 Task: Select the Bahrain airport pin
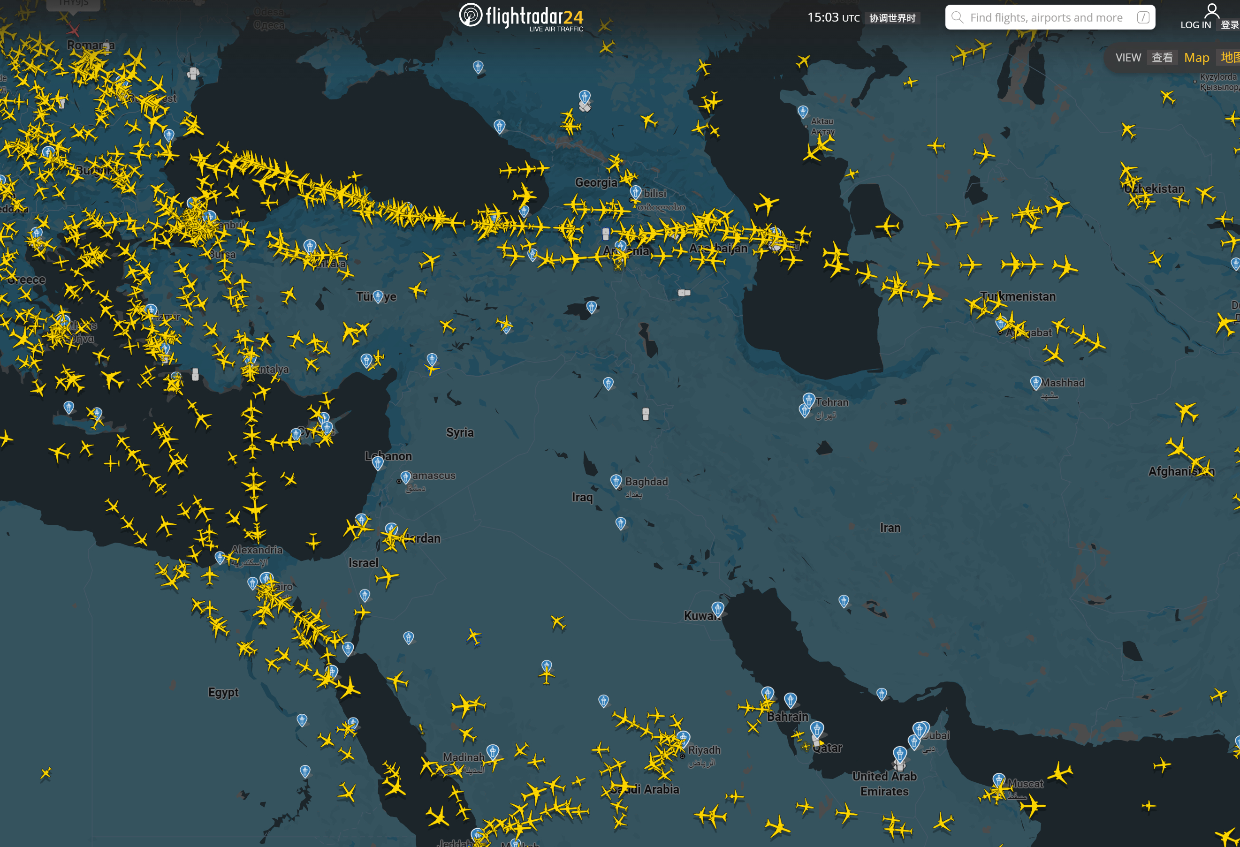click(790, 699)
